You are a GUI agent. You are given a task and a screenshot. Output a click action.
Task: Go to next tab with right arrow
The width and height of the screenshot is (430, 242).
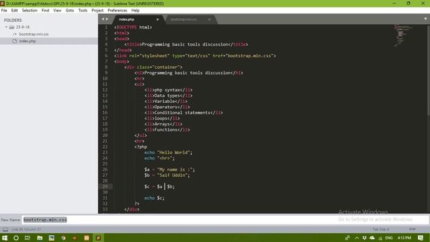[x=107, y=19]
